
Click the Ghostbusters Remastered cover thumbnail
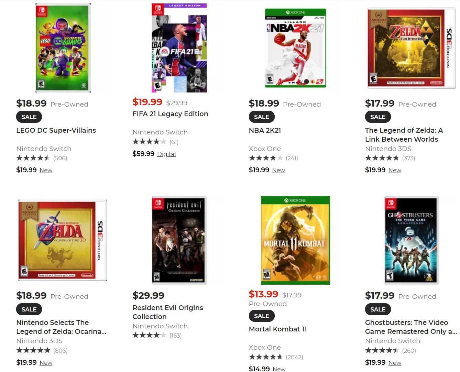[412, 240]
